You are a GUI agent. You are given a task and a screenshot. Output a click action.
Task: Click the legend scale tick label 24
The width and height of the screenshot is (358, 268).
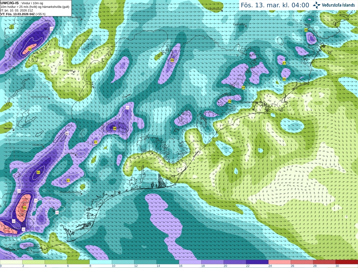(x=270, y=266)
